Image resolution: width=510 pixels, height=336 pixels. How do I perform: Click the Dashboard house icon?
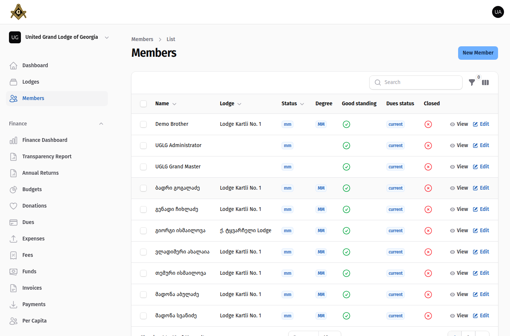tap(13, 65)
